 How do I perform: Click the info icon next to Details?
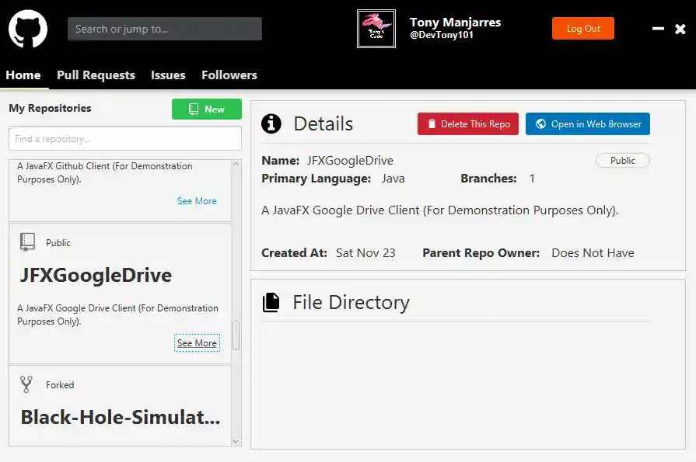[x=271, y=123]
